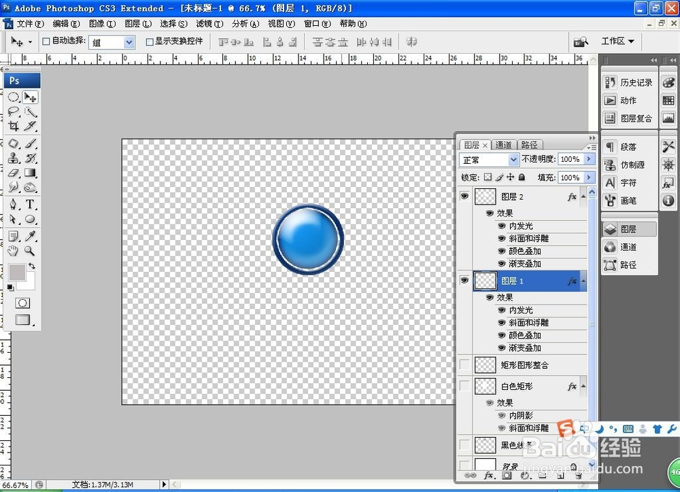Toggle Quick Mask mode button

point(22,302)
